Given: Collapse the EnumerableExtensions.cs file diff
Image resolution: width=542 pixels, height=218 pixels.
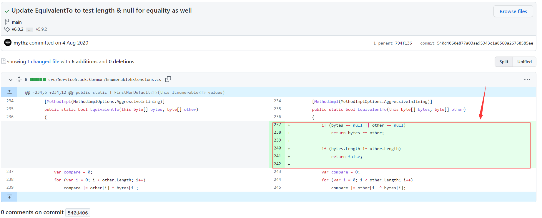Looking at the screenshot, I should (11, 80).
